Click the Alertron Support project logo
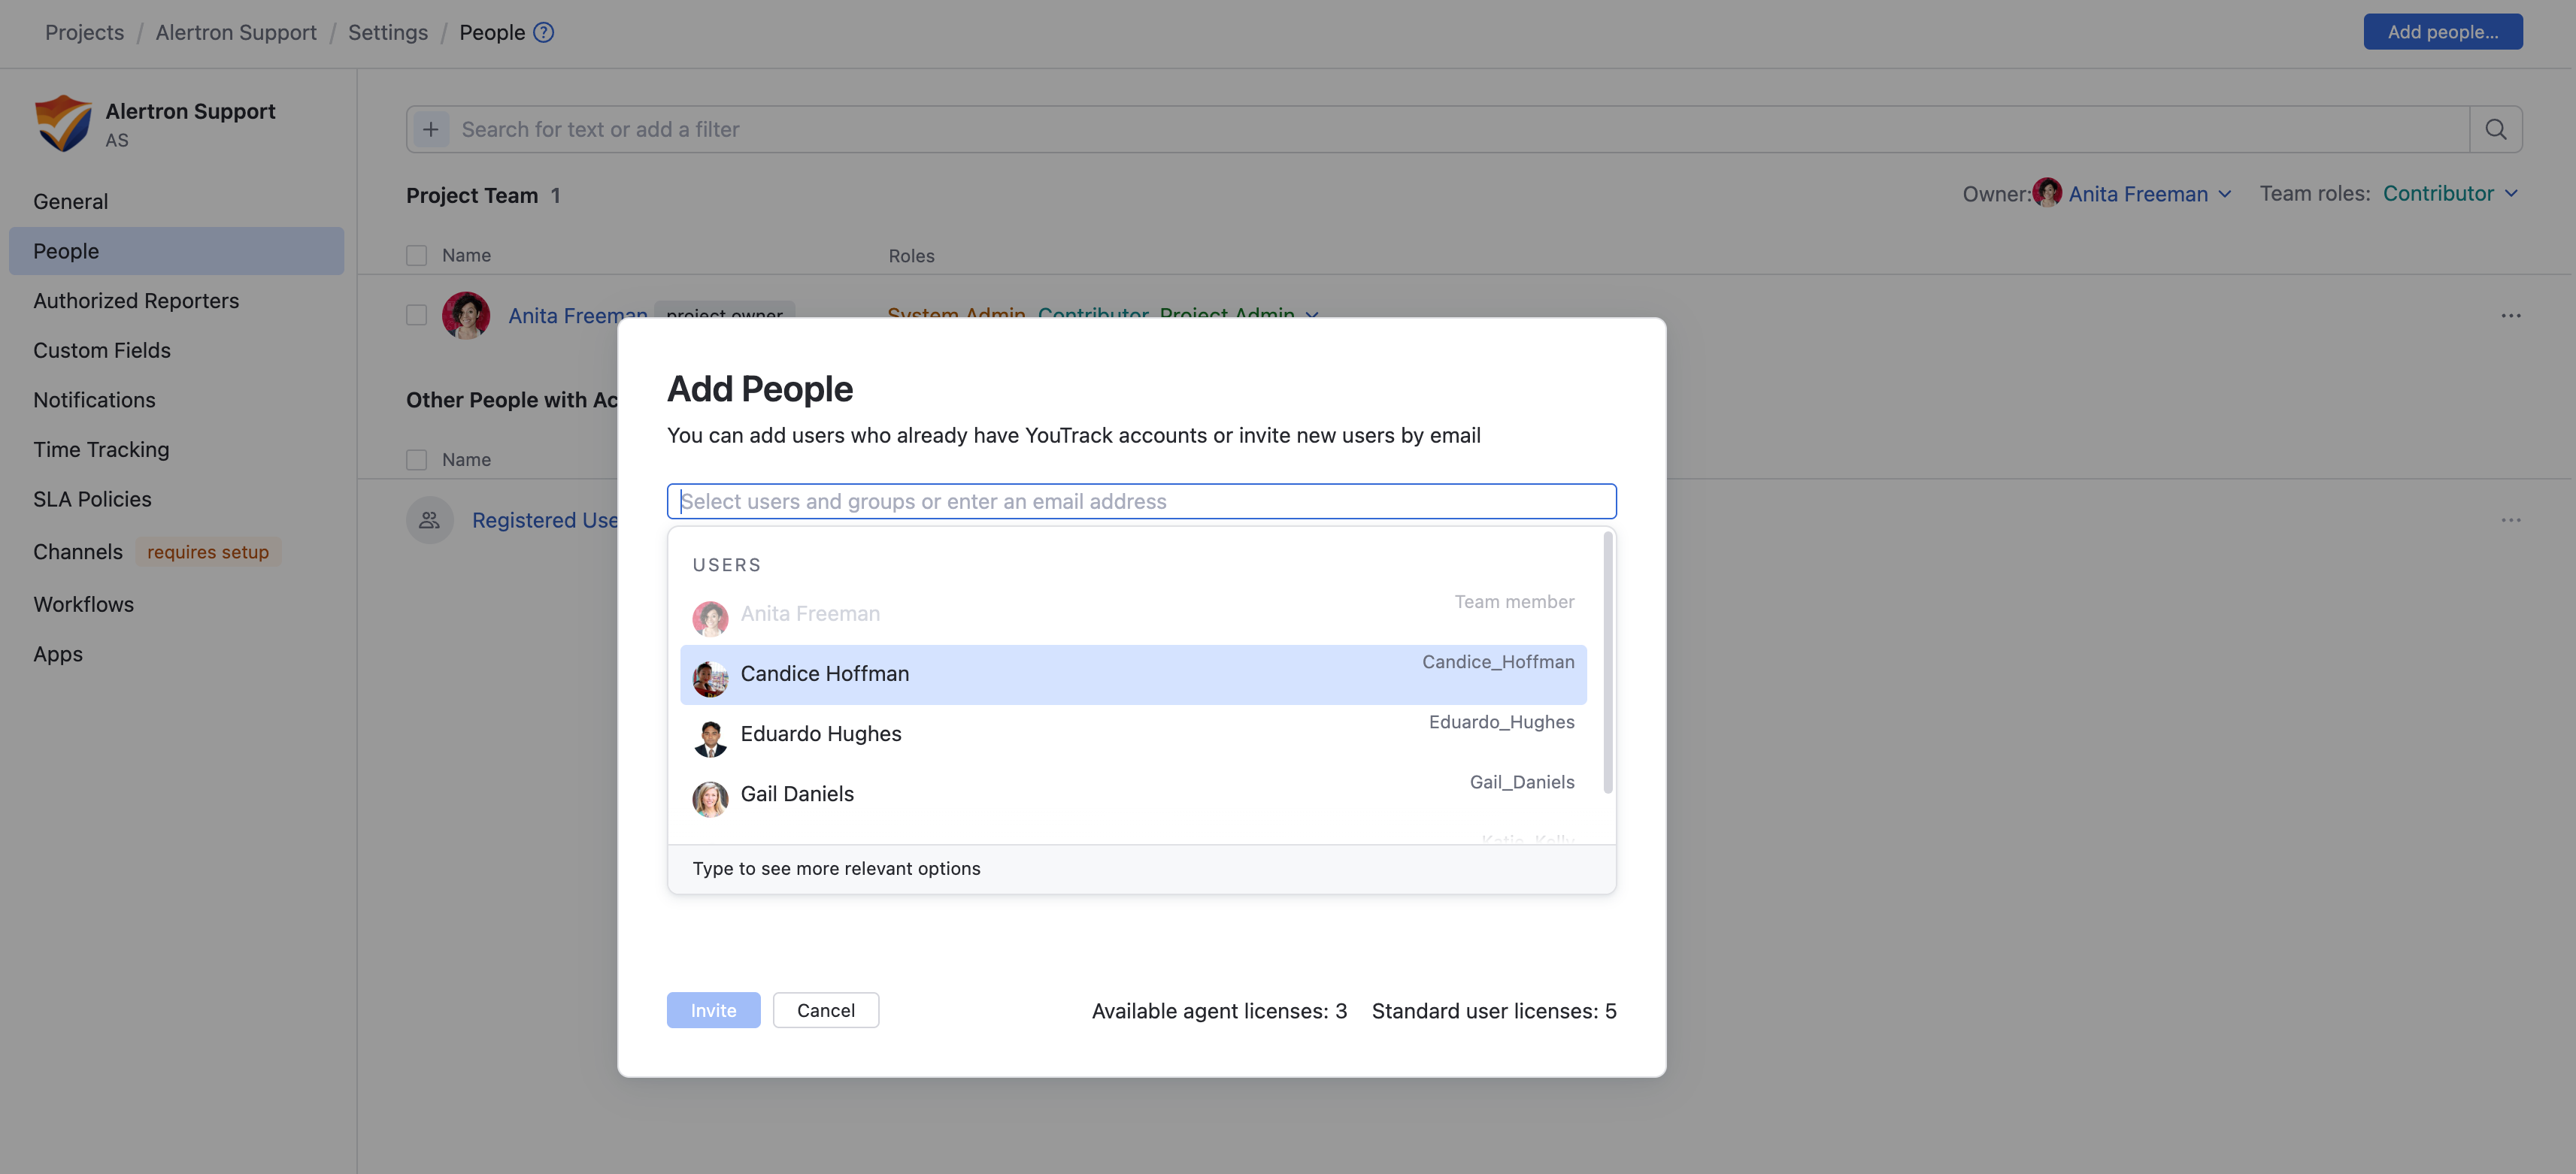Screen dimensions: 2576x1174 tap(63, 123)
